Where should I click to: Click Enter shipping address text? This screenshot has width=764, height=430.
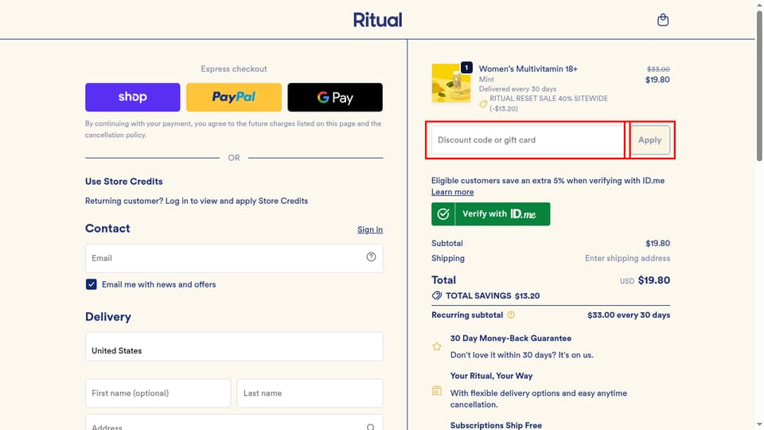[628, 258]
